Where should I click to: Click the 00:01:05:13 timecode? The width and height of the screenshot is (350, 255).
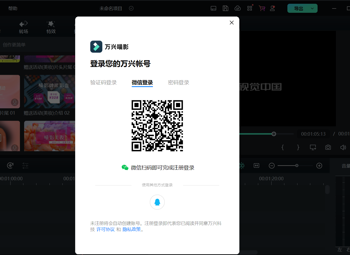pyautogui.click(x=313, y=134)
